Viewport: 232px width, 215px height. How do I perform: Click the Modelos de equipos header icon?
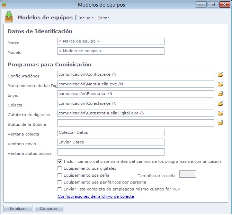coord(9,17)
